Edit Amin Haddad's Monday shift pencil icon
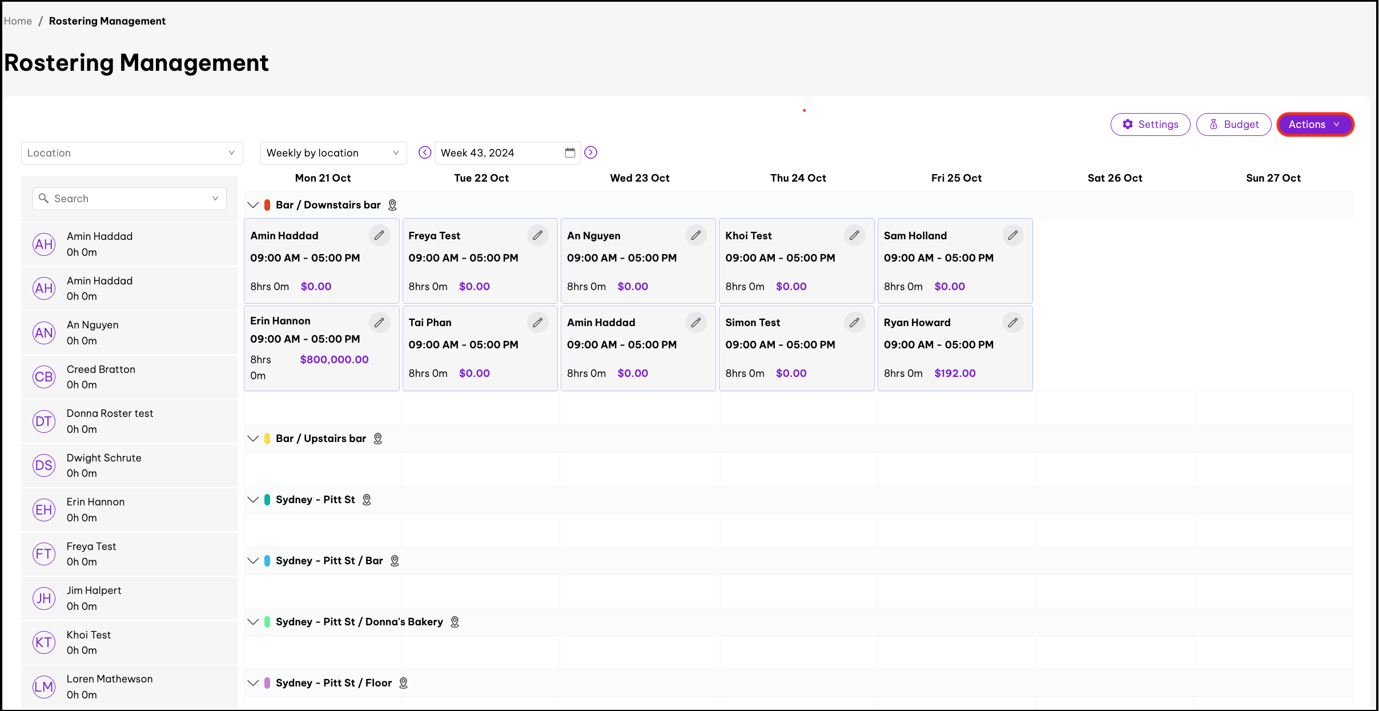Screen dimensions: 1379x711 379,235
